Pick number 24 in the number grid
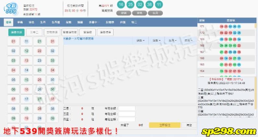 [40, 70]
